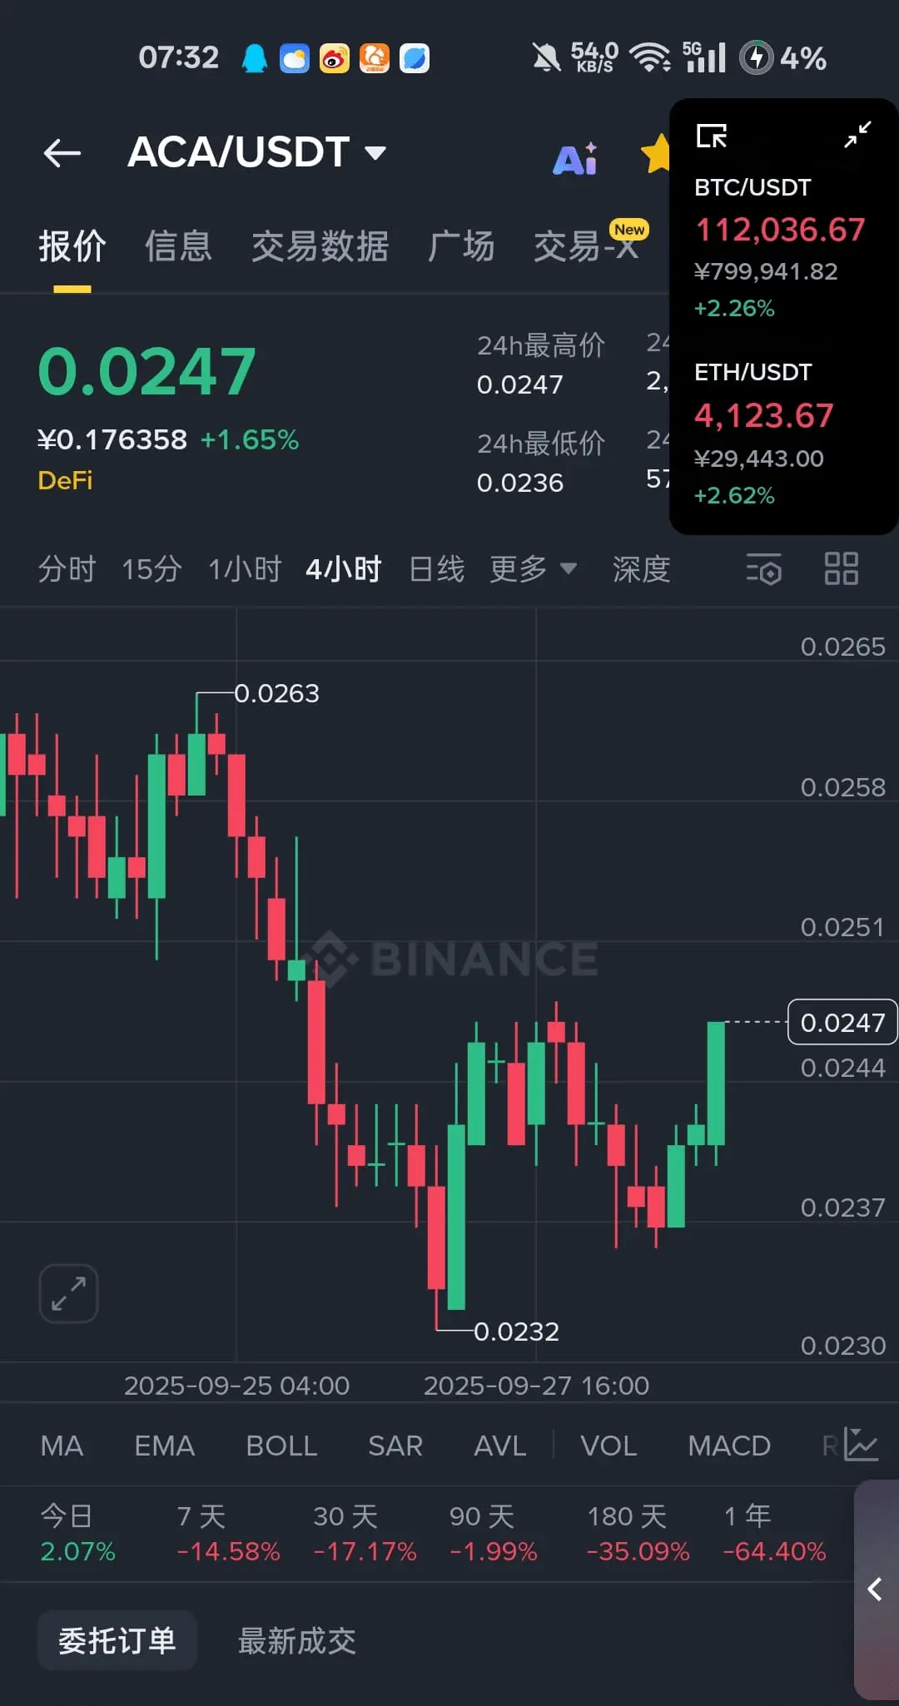Toggle the MA indicator
Image resolution: width=899 pixels, height=1706 pixels.
point(62,1446)
